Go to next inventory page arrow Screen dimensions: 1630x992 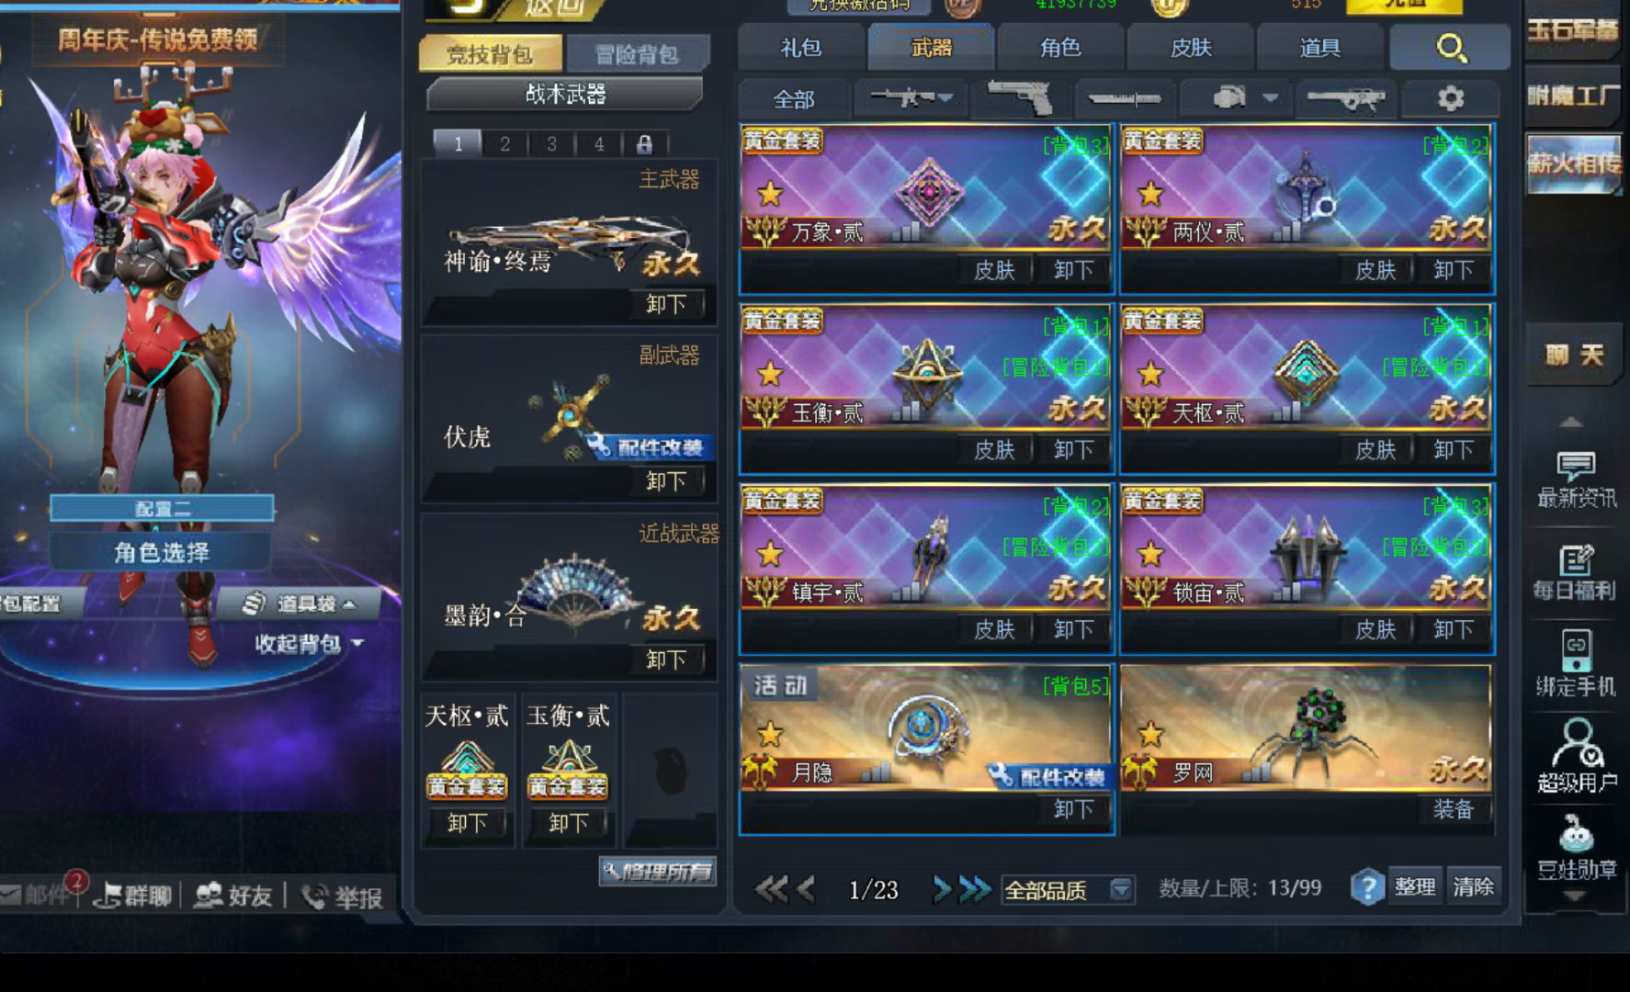(x=942, y=889)
